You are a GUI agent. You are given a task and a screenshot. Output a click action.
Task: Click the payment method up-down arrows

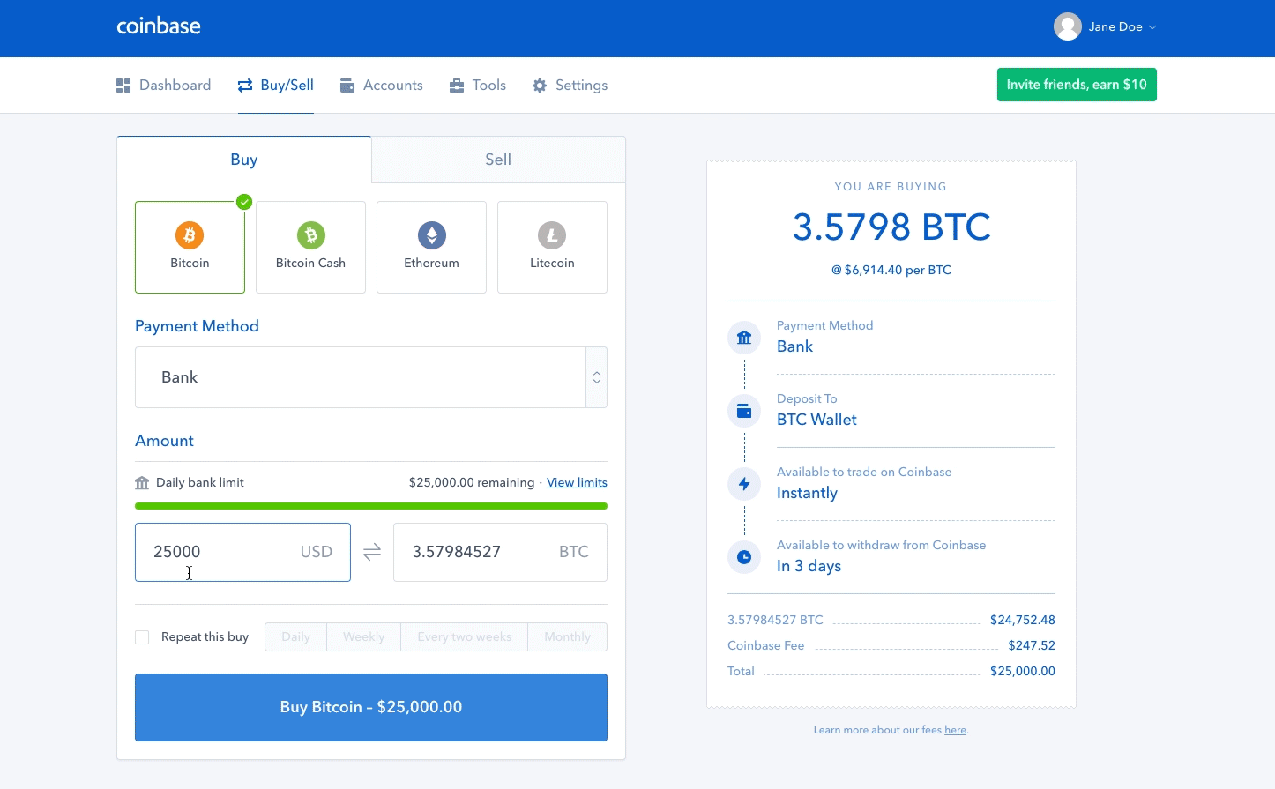click(x=597, y=377)
